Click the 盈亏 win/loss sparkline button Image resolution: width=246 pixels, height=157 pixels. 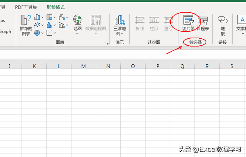point(168,23)
